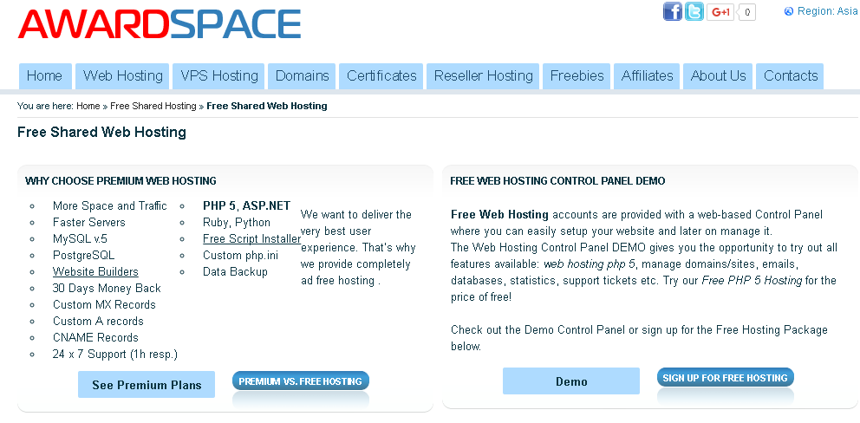Open the Home menu tab
Image resolution: width=860 pixels, height=423 pixels.
pos(45,75)
